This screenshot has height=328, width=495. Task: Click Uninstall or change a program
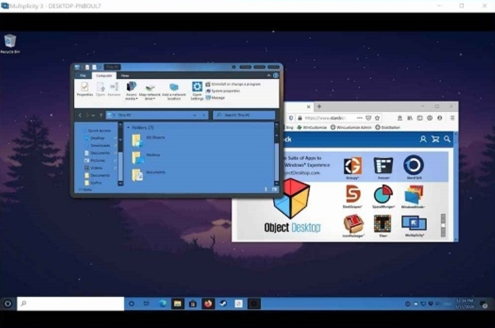click(x=233, y=84)
